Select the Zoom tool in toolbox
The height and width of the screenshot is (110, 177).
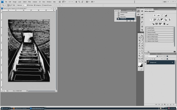tap(142, 61)
